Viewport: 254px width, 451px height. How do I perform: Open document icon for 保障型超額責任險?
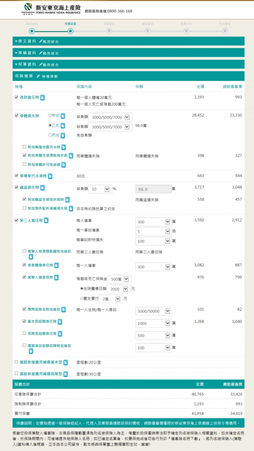pyautogui.click(x=60, y=334)
